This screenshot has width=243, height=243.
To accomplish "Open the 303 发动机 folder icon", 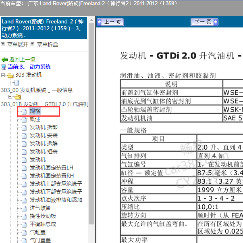I will [x=10, y=75].
